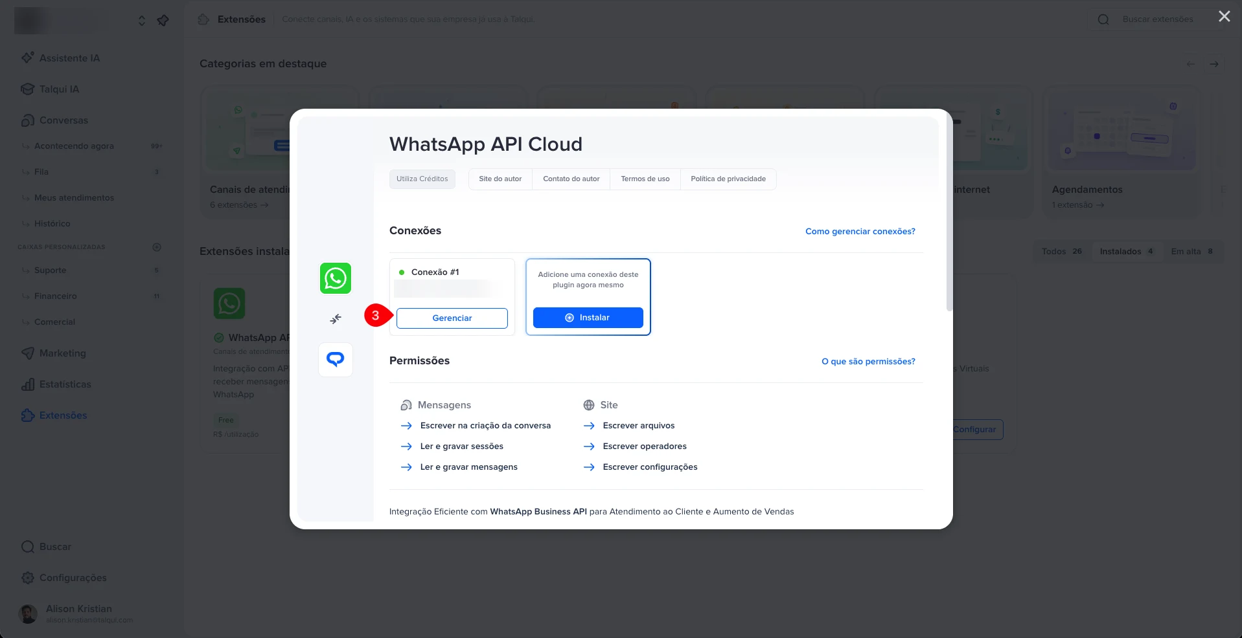Screen dimensions: 1242x638
Task: Open the Termos de uso tab
Action: pyautogui.click(x=645, y=179)
